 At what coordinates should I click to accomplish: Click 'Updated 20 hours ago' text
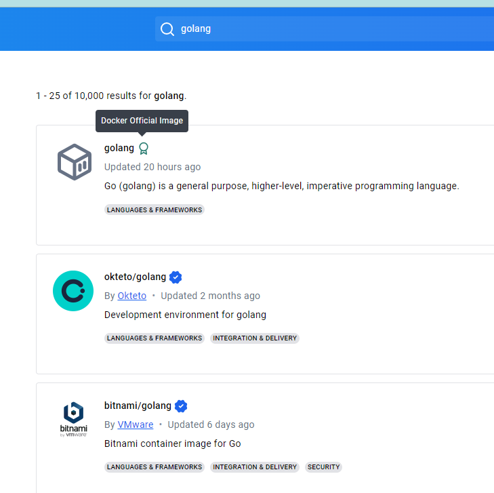point(152,167)
